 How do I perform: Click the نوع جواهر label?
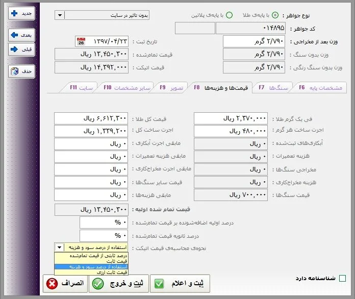point(296,15)
